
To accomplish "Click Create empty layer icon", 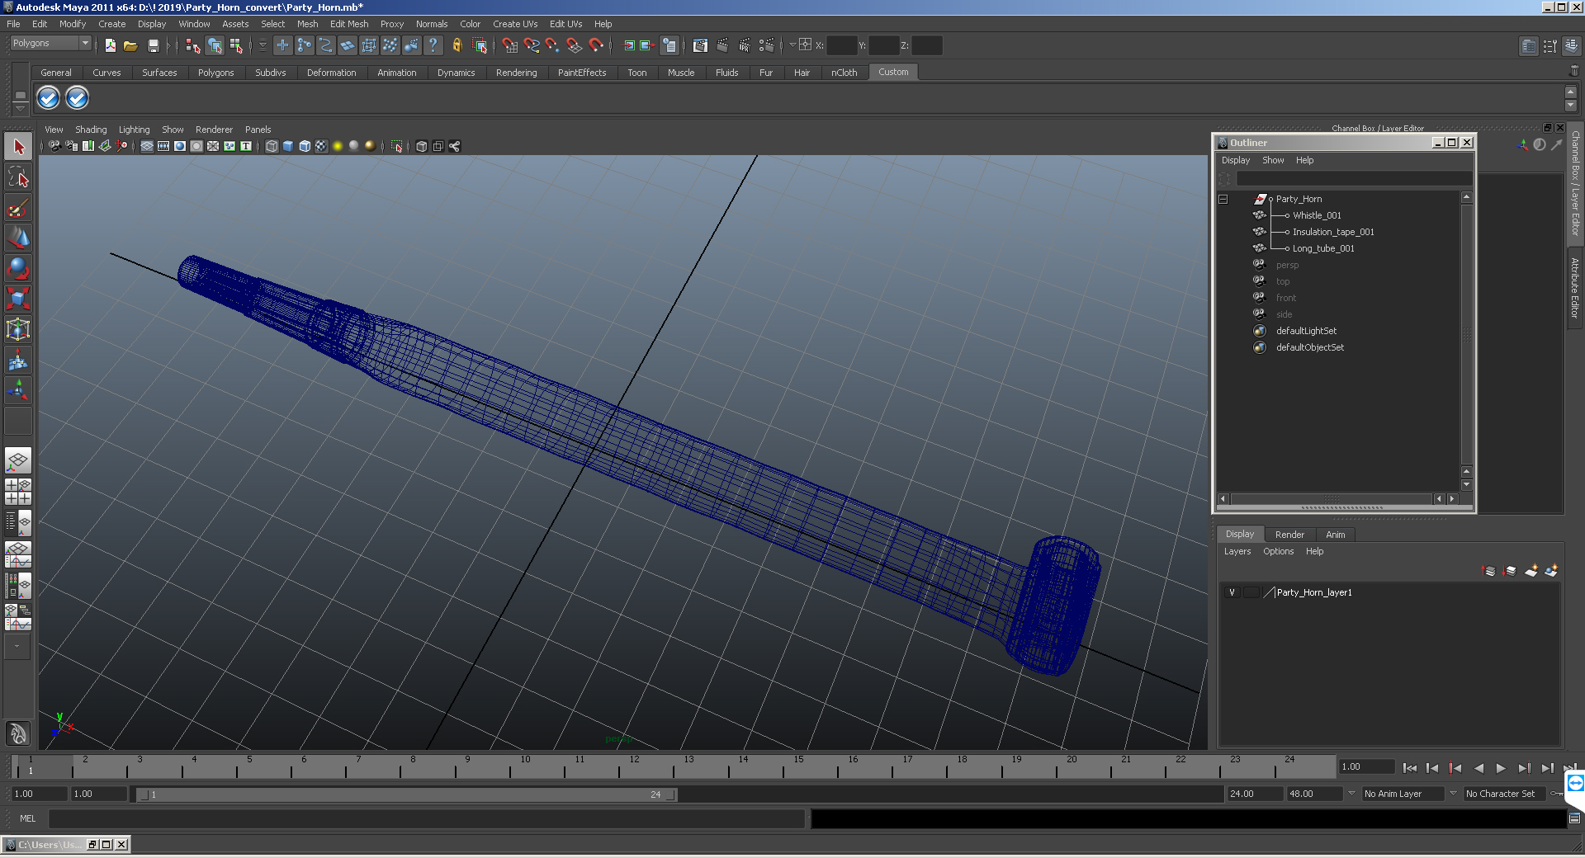I will coord(1531,570).
